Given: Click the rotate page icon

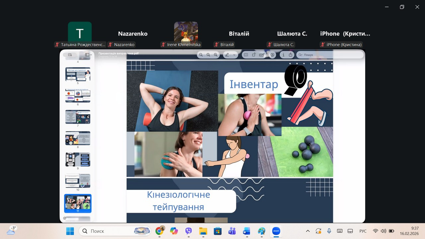Looking at the screenshot, I should [254, 55].
